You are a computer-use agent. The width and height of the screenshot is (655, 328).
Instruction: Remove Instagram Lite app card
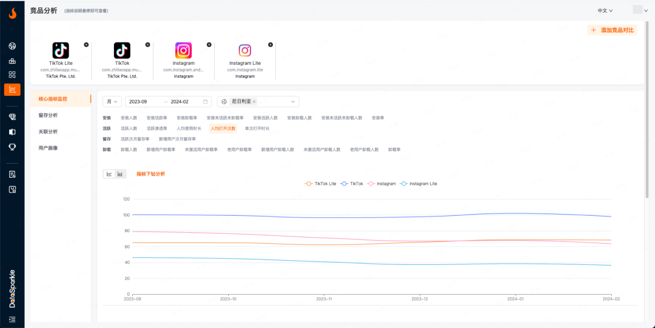point(270,44)
